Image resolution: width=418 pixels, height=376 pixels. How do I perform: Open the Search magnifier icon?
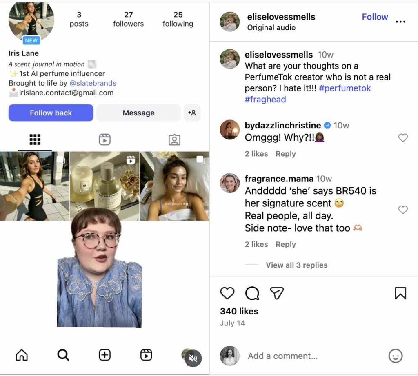click(x=63, y=355)
